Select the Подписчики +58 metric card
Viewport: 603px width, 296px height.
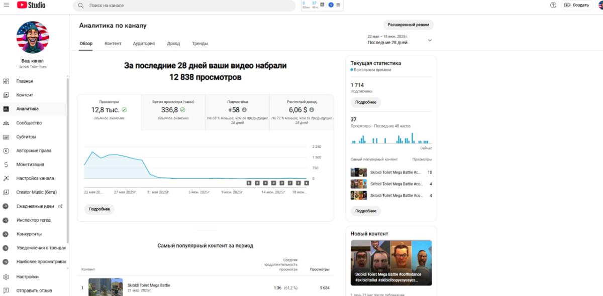click(237, 112)
